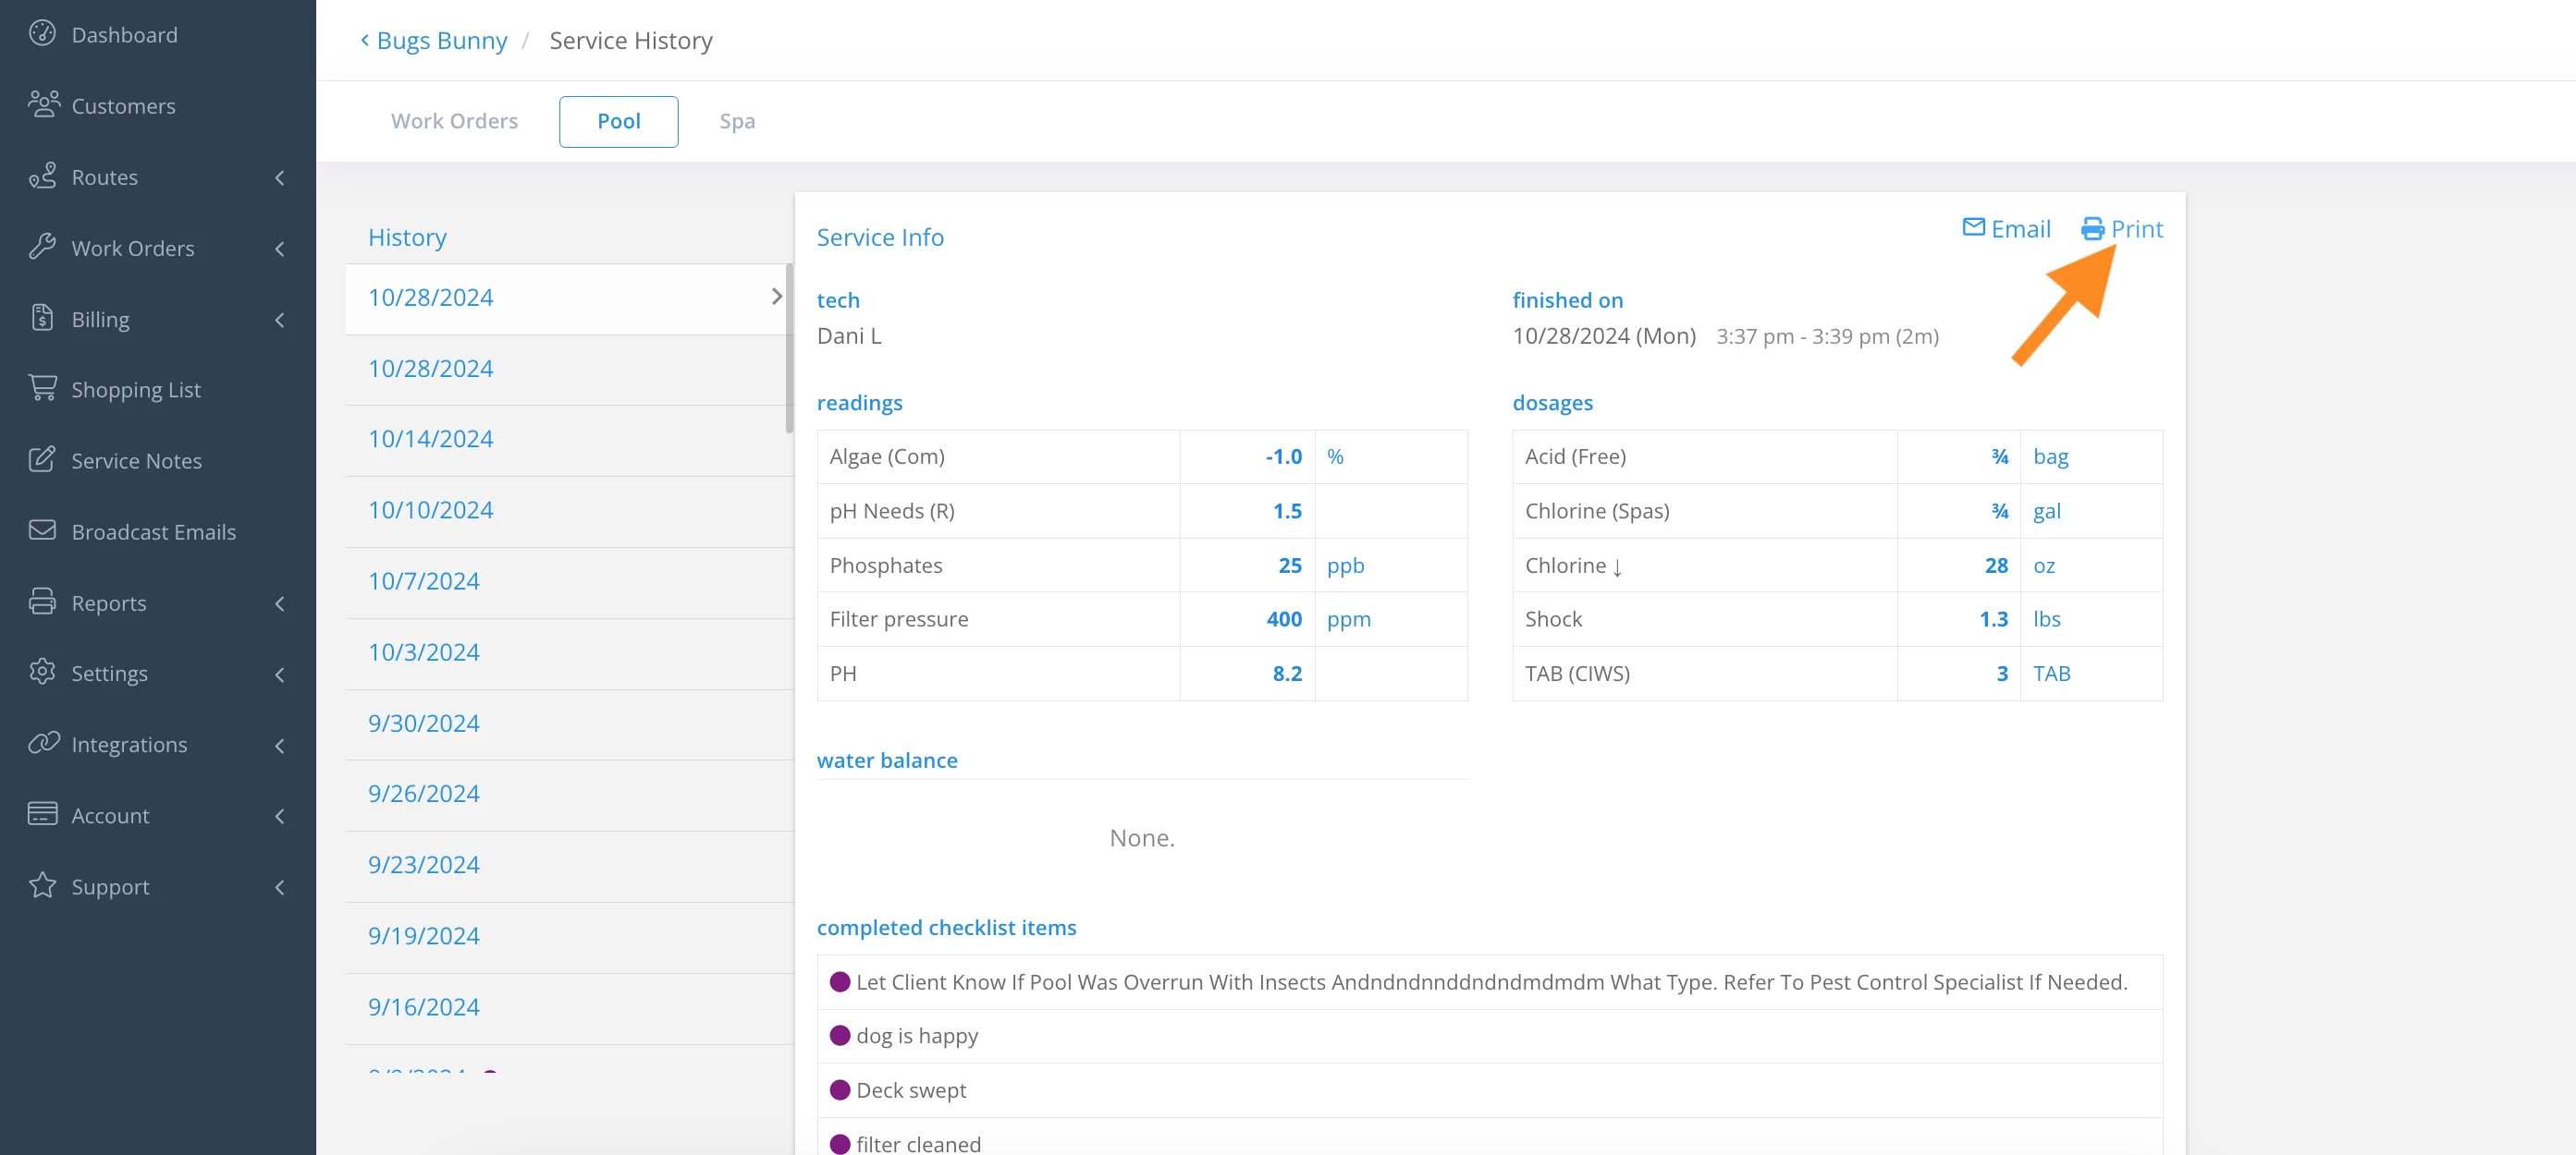Click the Service Notes pencil icon
This screenshot has height=1155, width=2576.
pyautogui.click(x=42, y=459)
